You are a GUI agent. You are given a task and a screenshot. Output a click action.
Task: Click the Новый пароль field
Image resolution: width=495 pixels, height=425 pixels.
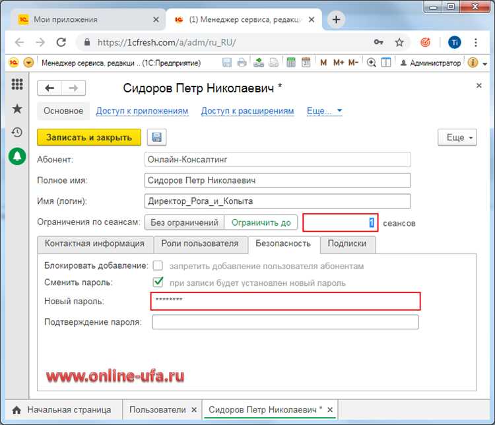(x=285, y=301)
